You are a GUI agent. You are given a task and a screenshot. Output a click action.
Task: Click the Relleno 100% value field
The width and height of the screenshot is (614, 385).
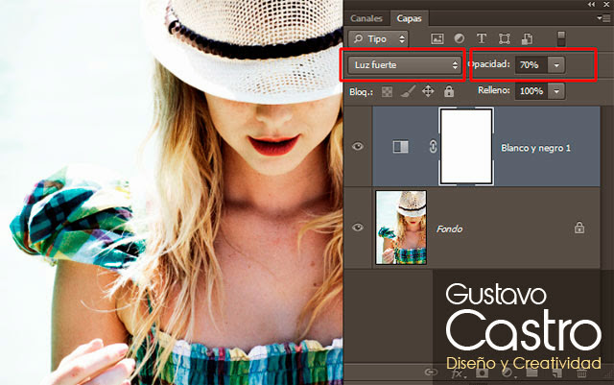point(531,91)
